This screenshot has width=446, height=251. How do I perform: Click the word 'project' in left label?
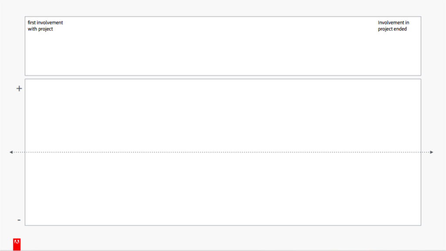pyautogui.click(x=46, y=29)
